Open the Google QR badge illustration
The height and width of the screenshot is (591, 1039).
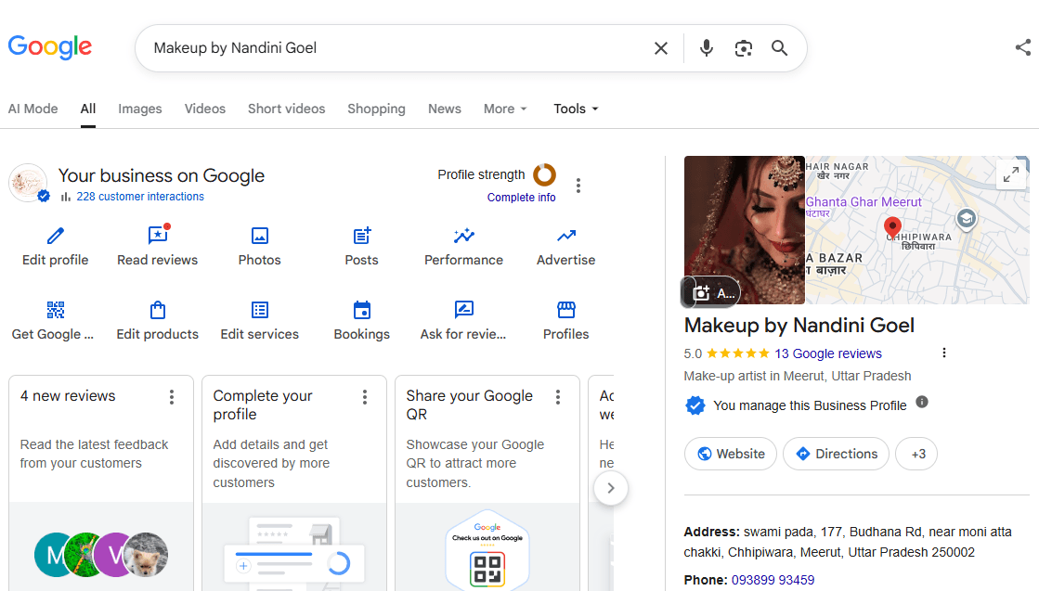(487, 549)
